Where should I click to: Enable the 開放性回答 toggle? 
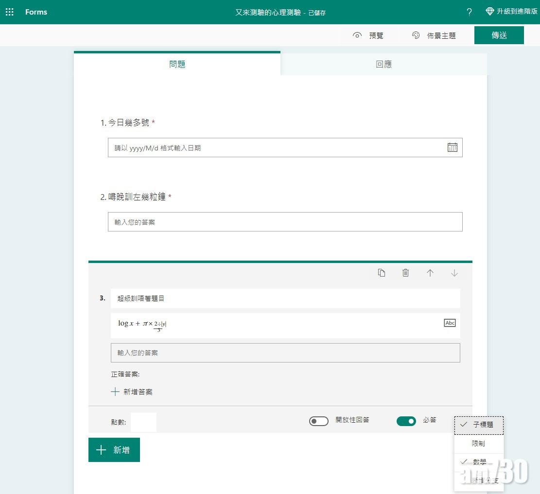[319, 421]
